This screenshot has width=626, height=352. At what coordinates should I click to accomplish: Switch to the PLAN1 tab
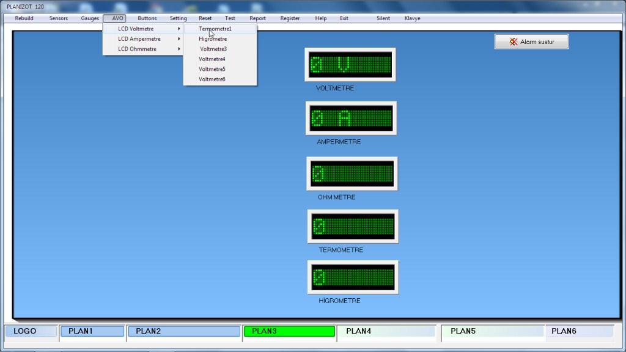pyautogui.click(x=92, y=331)
